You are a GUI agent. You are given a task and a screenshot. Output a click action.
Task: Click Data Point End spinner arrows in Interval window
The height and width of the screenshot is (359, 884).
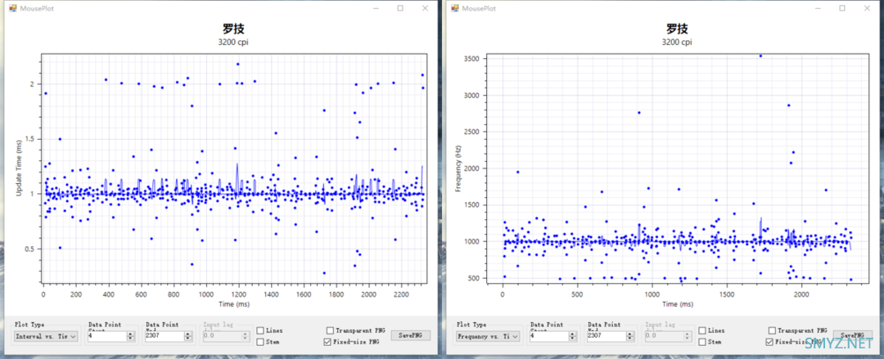click(188, 336)
